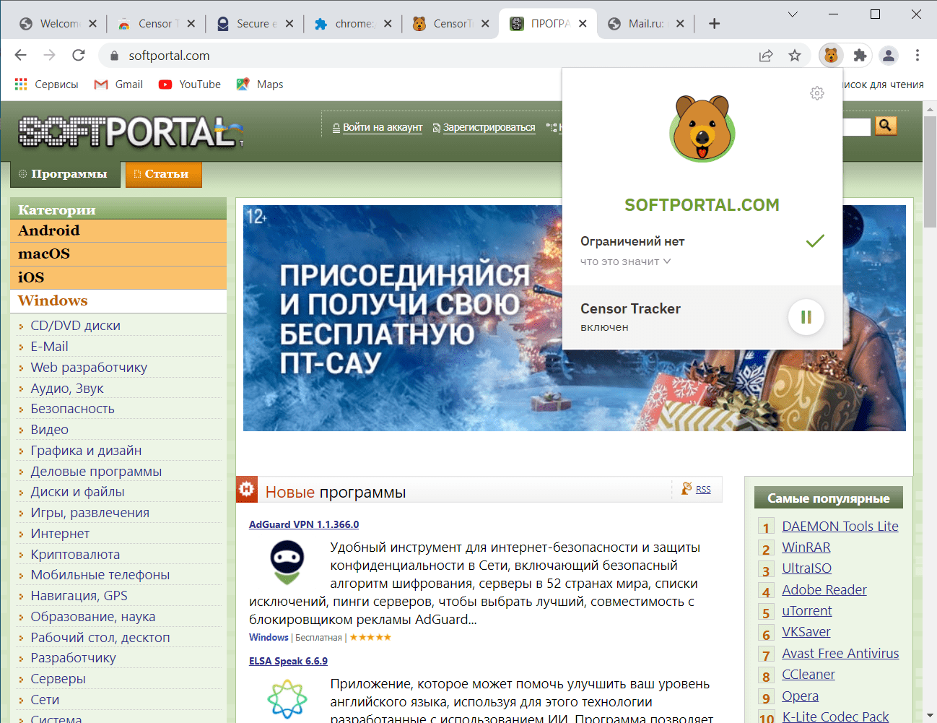Select the Android category
Image resolution: width=937 pixels, height=723 pixels.
pyautogui.click(x=118, y=230)
